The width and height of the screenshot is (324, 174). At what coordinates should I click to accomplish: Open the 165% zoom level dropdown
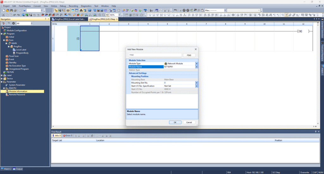click(119, 15)
